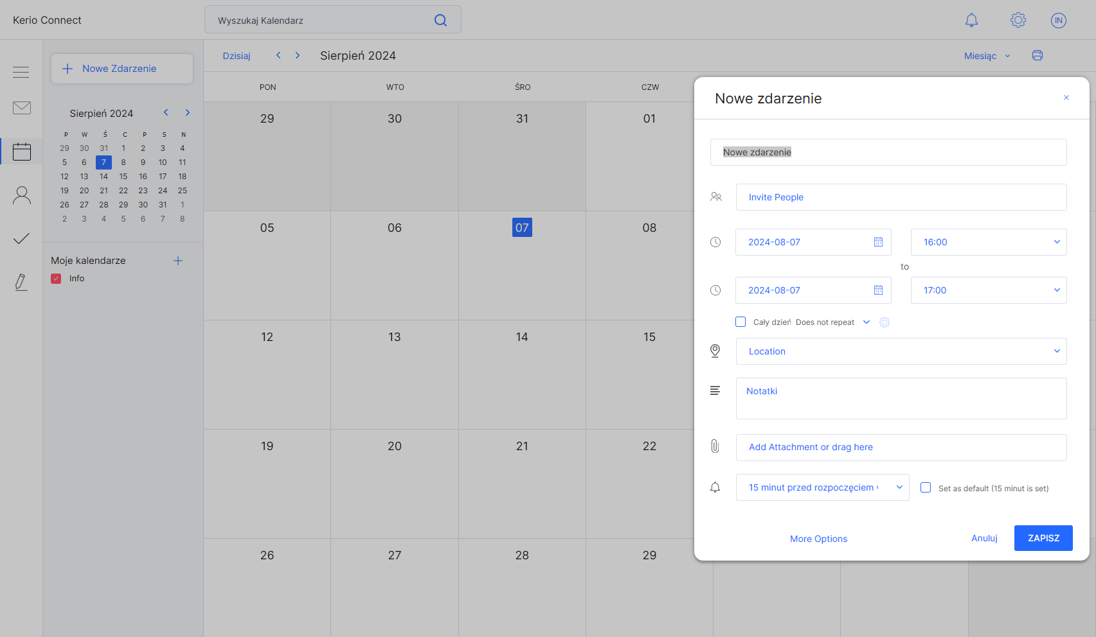Enable the Cały dzień checkbox
The height and width of the screenshot is (637, 1096).
(x=741, y=322)
